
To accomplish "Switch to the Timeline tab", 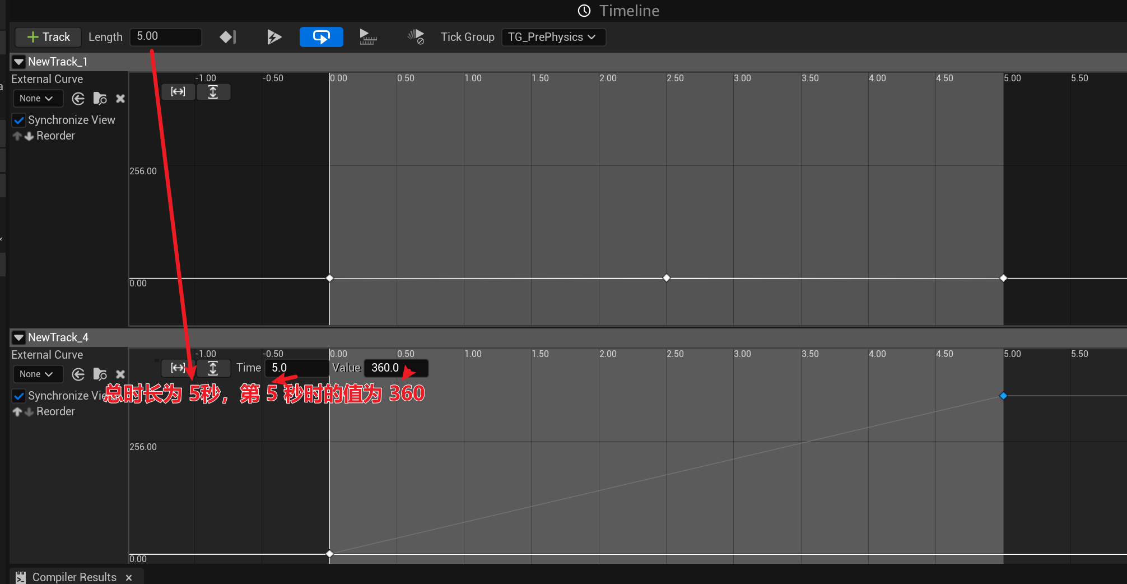I will (618, 11).
